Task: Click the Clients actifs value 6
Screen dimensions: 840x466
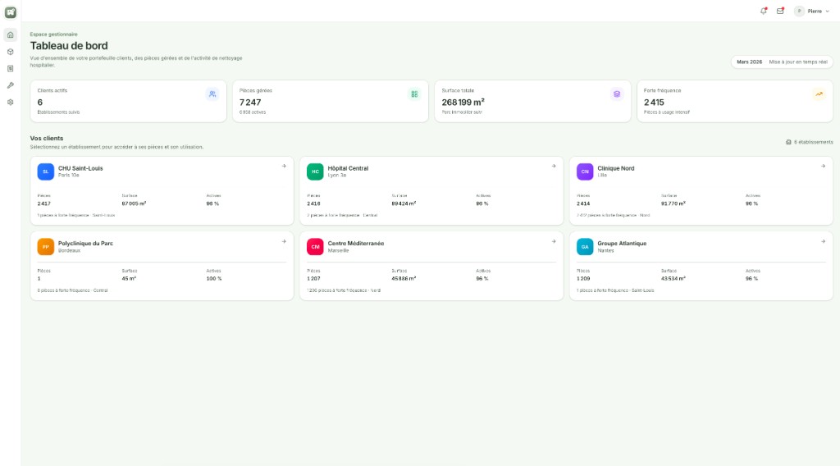Action: pyautogui.click(x=39, y=103)
